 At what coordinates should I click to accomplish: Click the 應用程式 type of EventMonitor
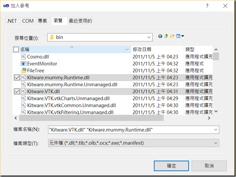pos(194,64)
